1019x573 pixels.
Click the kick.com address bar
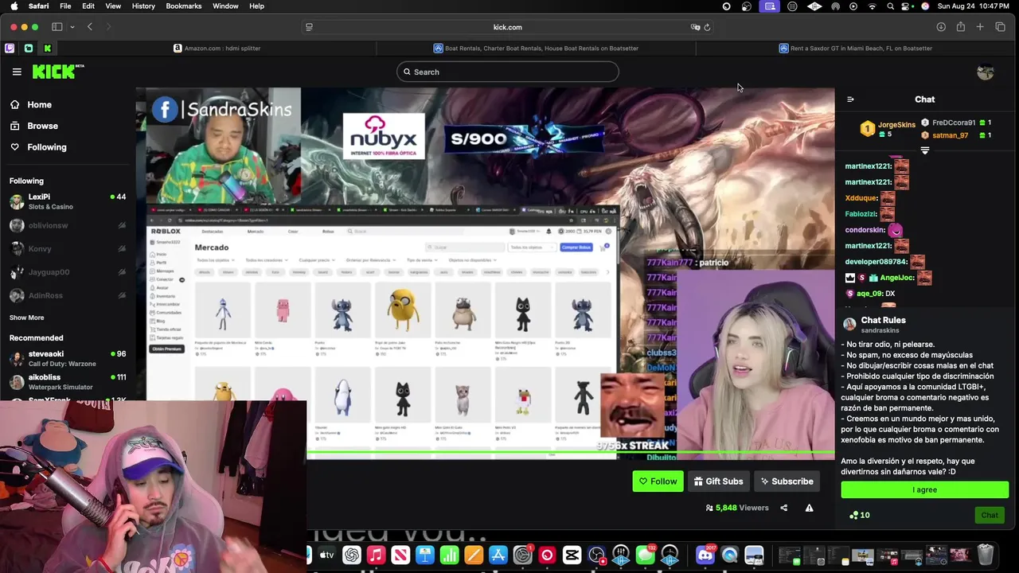(507, 27)
